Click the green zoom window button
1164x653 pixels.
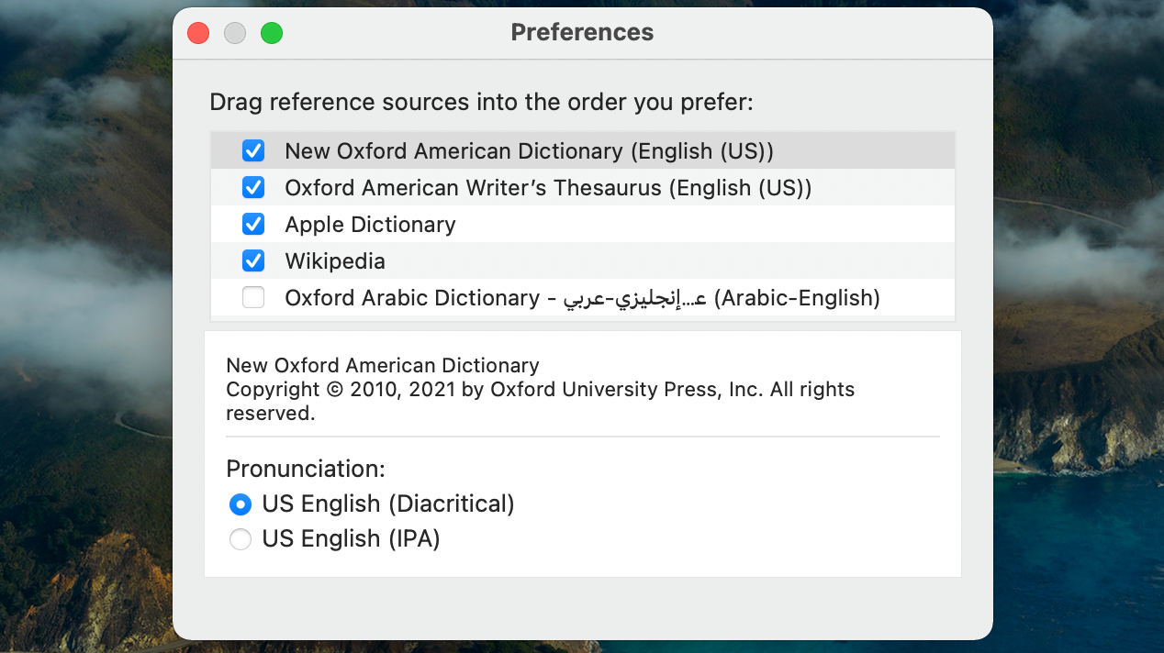tap(272, 34)
